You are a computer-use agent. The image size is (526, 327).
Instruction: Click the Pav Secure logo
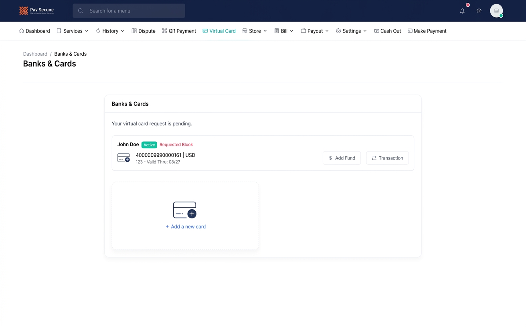(36, 11)
